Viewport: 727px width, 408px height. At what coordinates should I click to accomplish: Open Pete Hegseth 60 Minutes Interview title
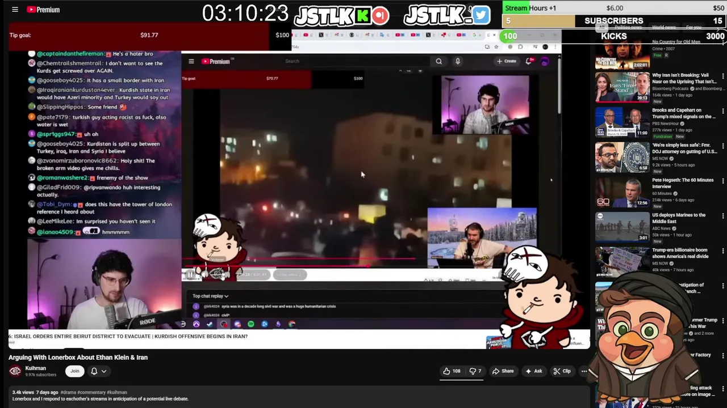point(683,183)
